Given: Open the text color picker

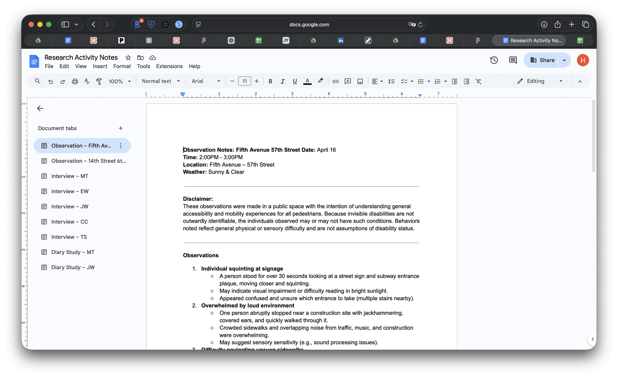Looking at the screenshot, I should point(307,81).
